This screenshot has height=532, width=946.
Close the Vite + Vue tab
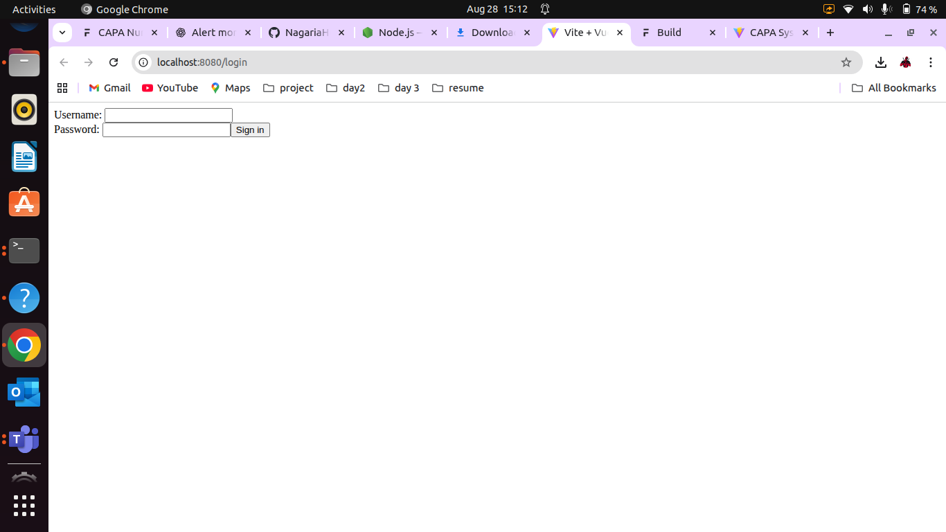point(619,33)
